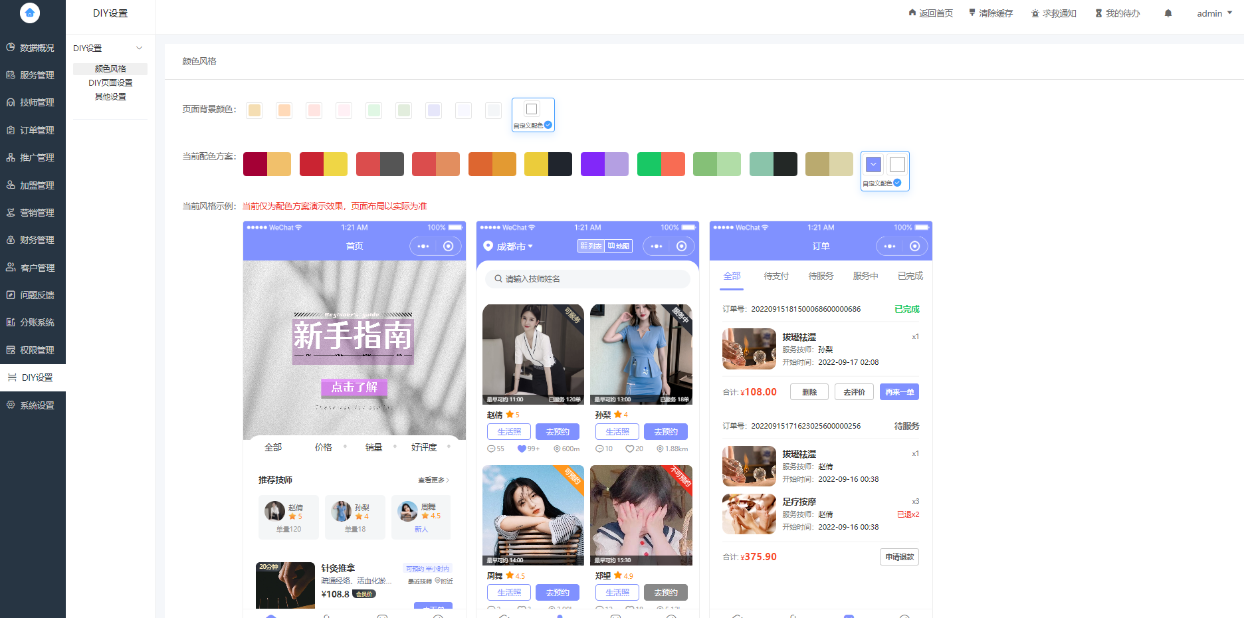
Task: Collapse the DIY设置 submenu chevron
Action: click(x=140, y=47)
